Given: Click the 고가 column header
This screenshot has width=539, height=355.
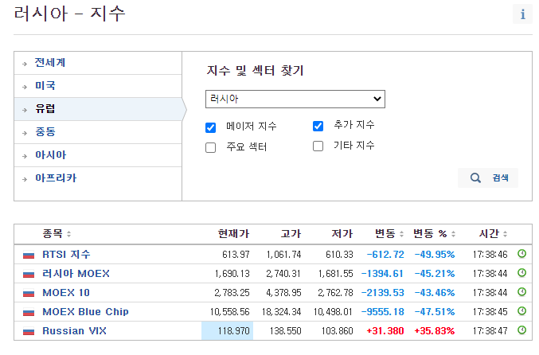Looking at the screenshot, I should pyautogui.click(x=291, y=234).
